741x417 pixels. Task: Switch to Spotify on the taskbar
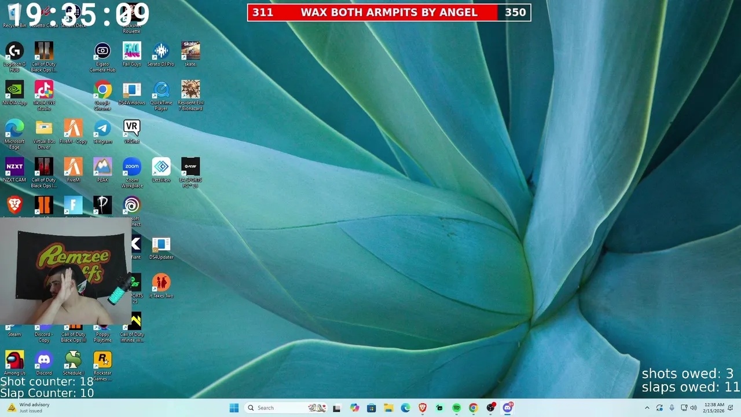456,408
